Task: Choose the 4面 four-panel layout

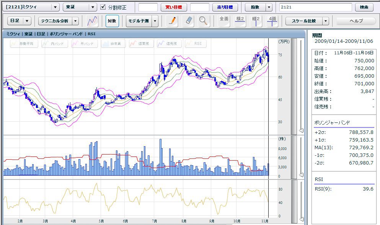Action: point(272,21)
